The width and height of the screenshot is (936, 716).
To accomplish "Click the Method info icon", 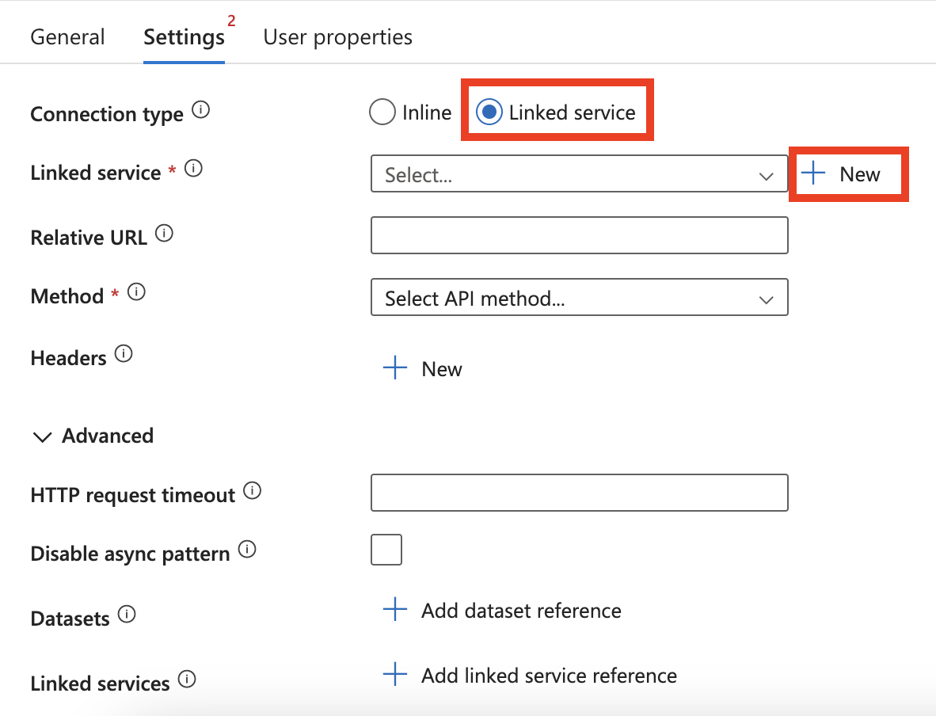I will [x=136, y=291].
